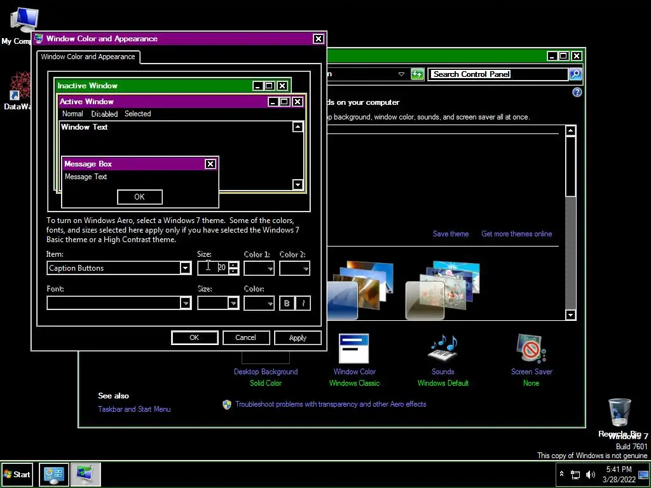The image size is (651, 488).
Task: Click the dialog OK button
Action: point(195,338)
